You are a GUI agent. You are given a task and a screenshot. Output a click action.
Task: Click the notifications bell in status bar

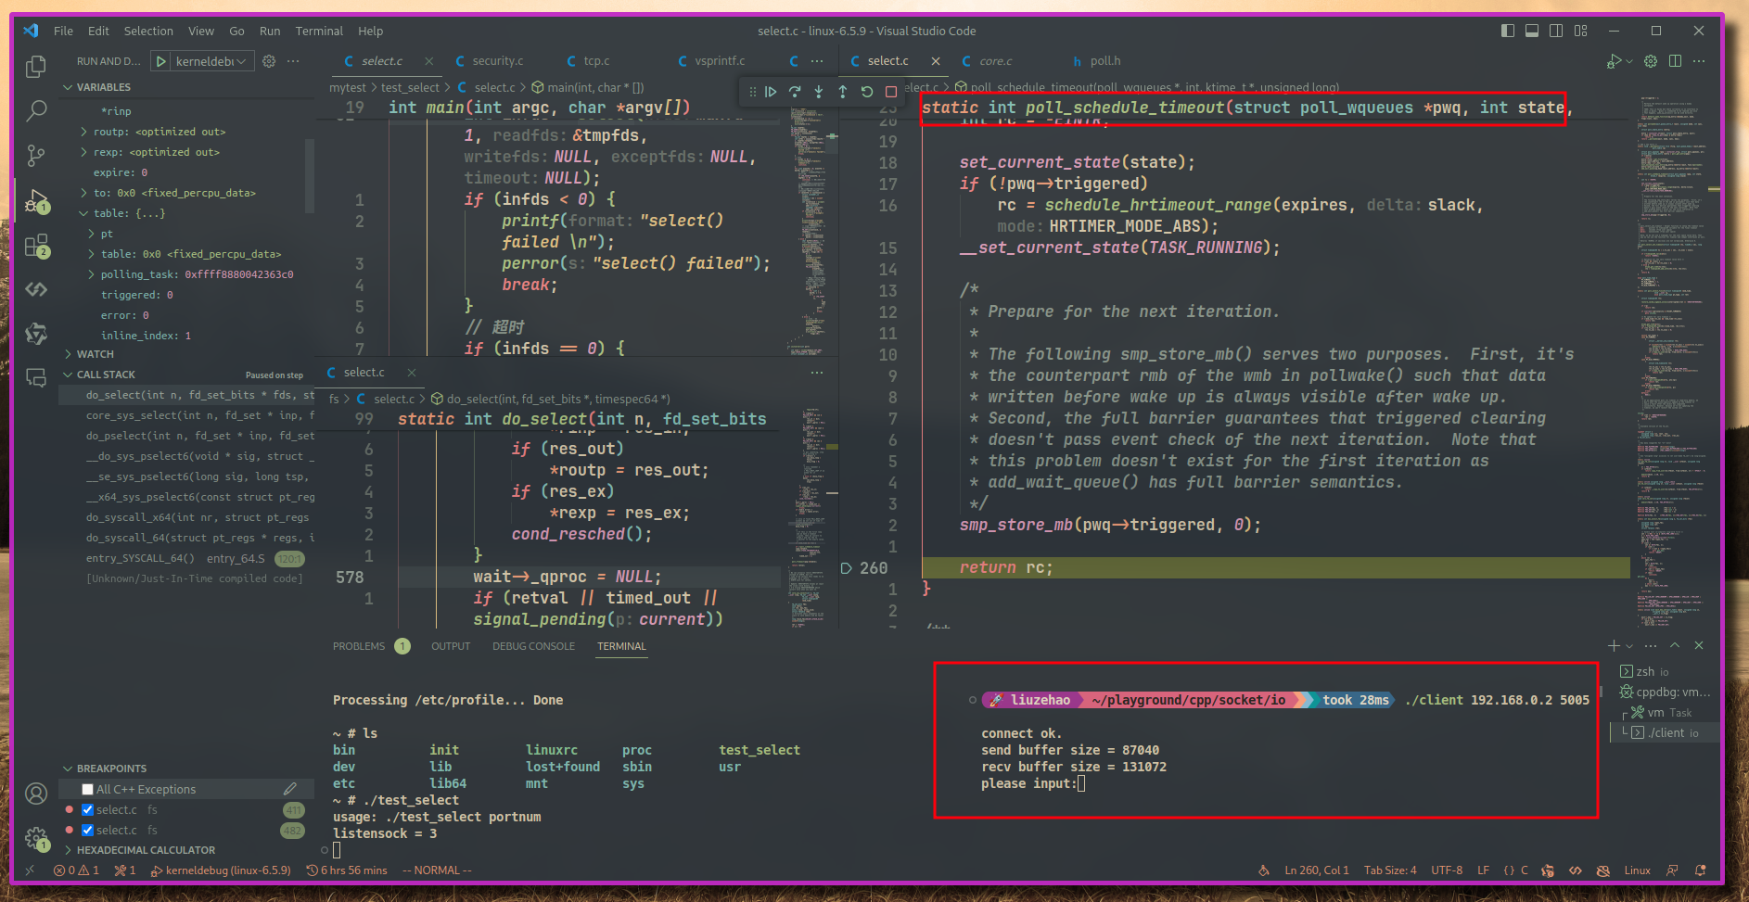click(1700, 870)
